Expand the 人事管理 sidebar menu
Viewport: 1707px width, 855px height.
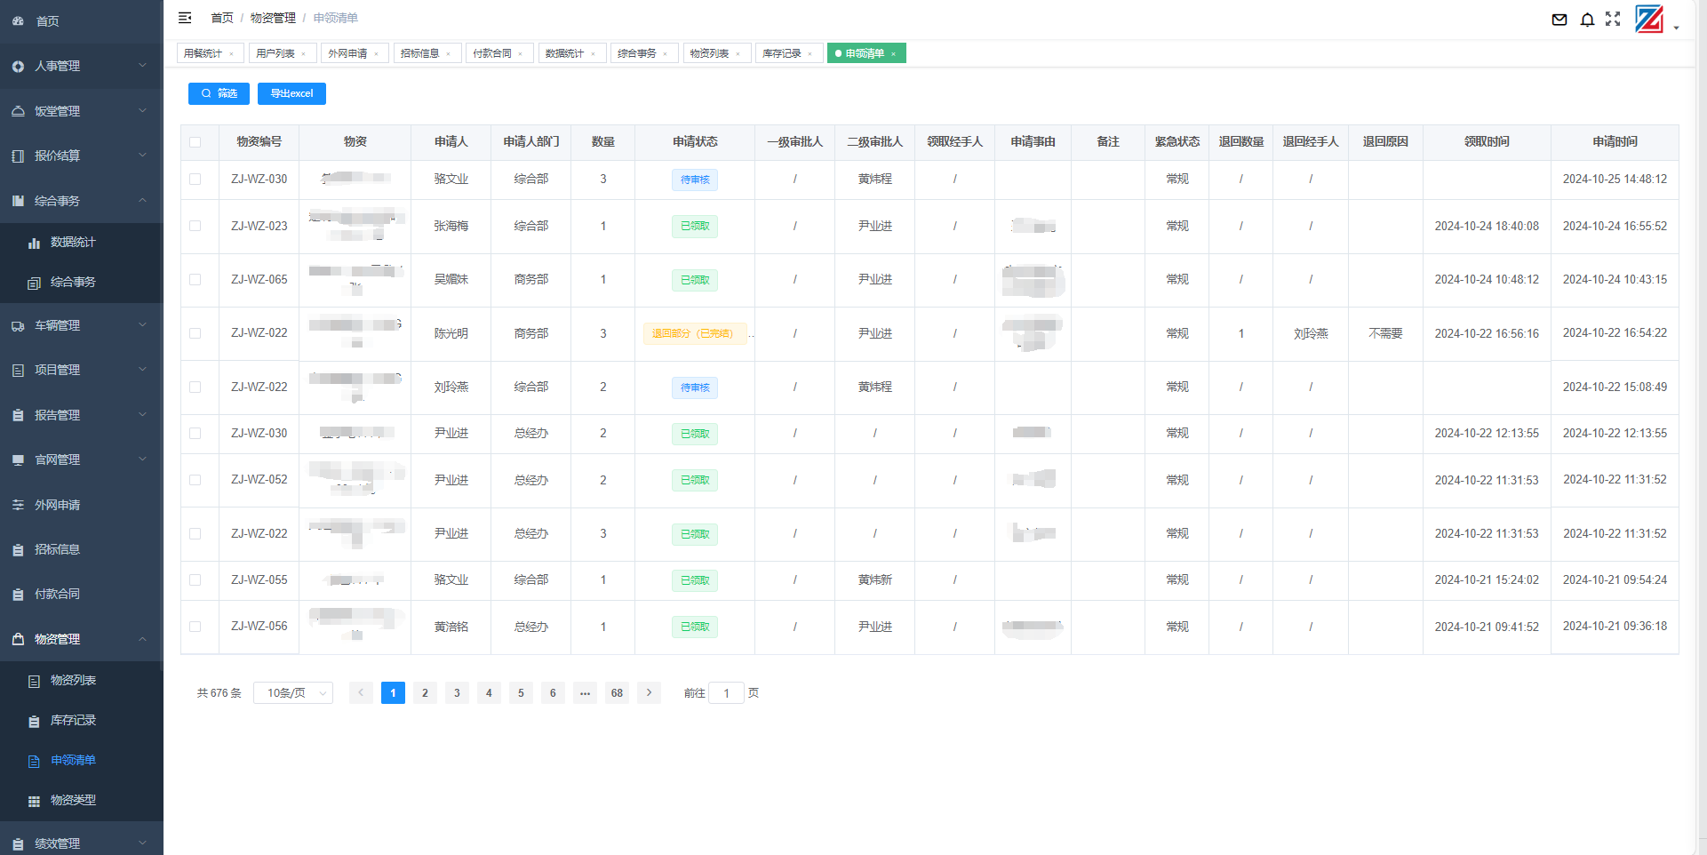[x=81, y=66]
